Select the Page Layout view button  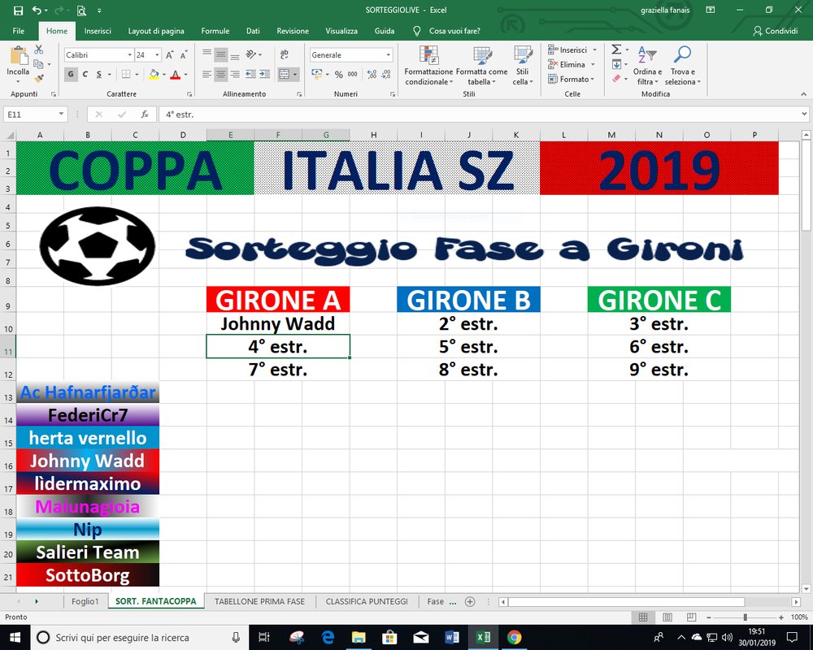(667, 617)
